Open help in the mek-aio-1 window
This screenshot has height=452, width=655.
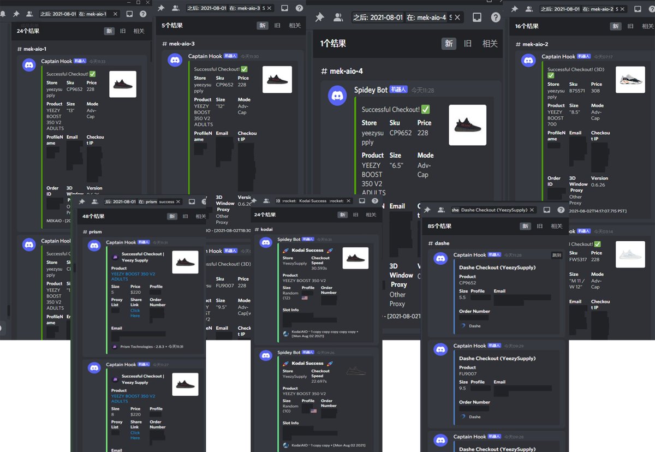pos(142,14)
